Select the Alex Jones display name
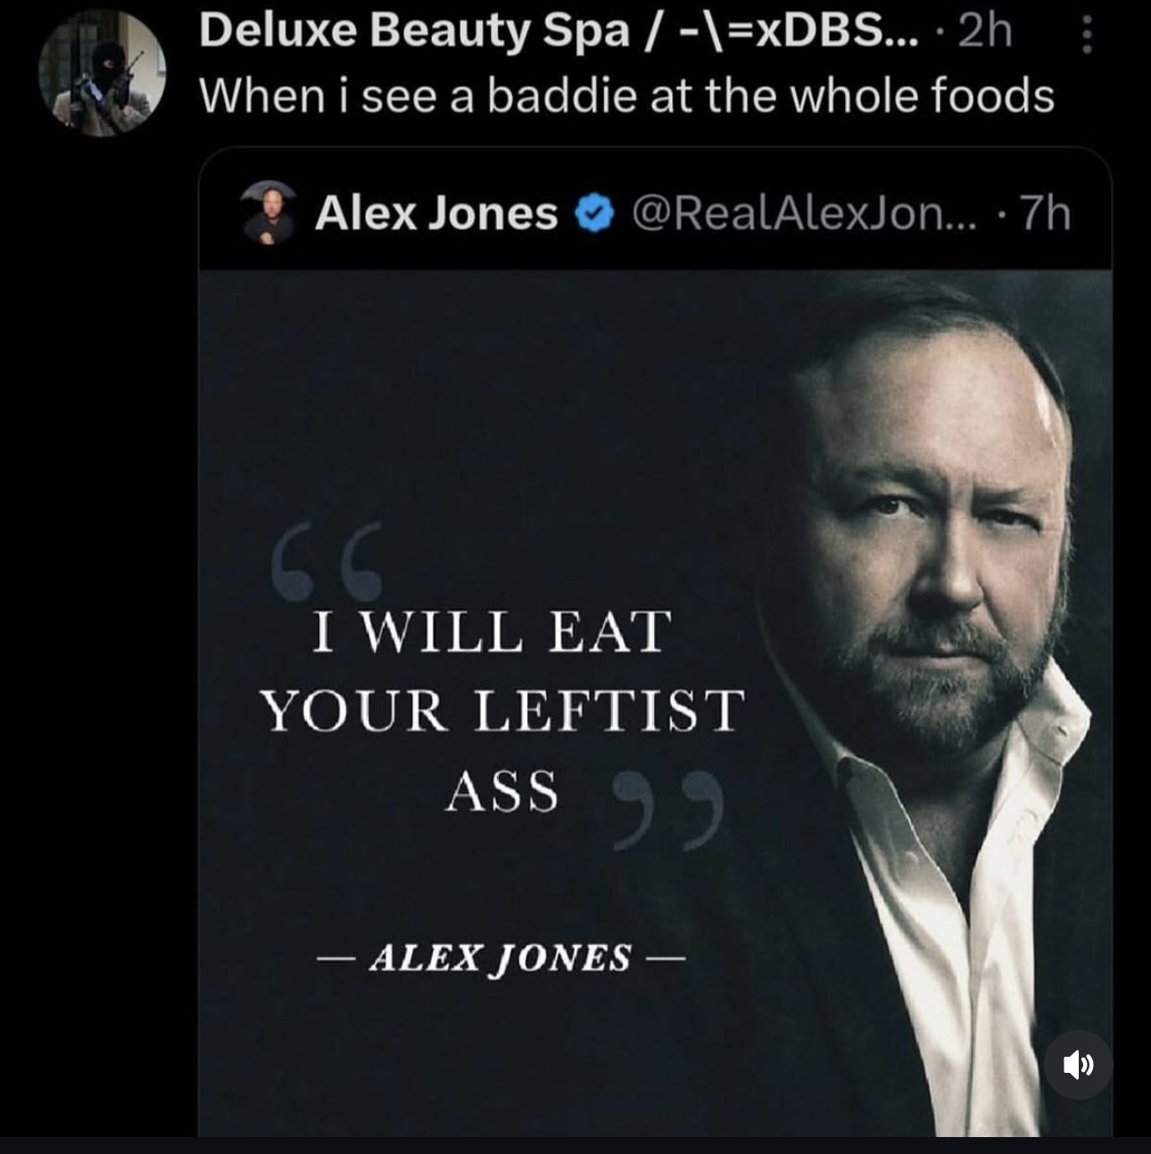This screenshot has height=1154, width=1151. pos(436,214)
